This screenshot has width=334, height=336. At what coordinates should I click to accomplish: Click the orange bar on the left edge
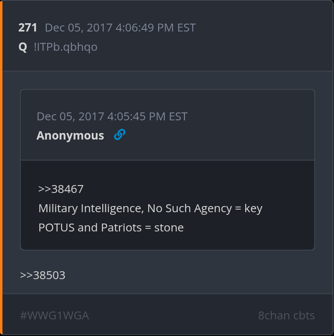pos(1,168)
